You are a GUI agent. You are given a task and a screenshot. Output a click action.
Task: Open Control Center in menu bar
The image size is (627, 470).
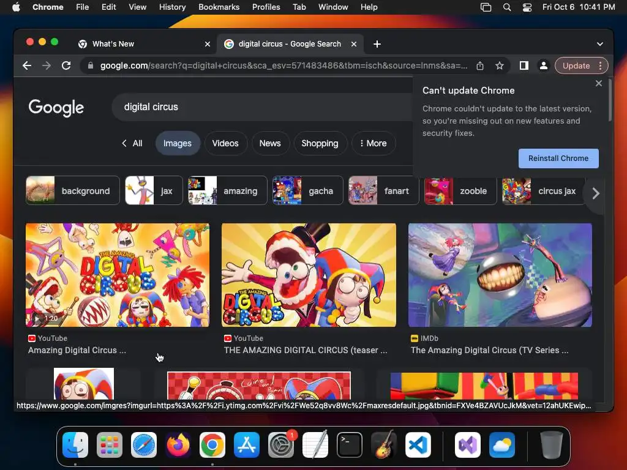click(x=527, y=7)
